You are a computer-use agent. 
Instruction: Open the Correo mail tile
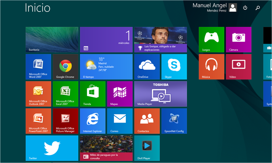[x=120, y=121]
